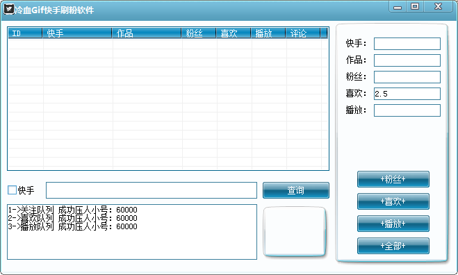Click the 喜欢 field containing 2.5
This screenshot has width=458, height=275.
407,94
